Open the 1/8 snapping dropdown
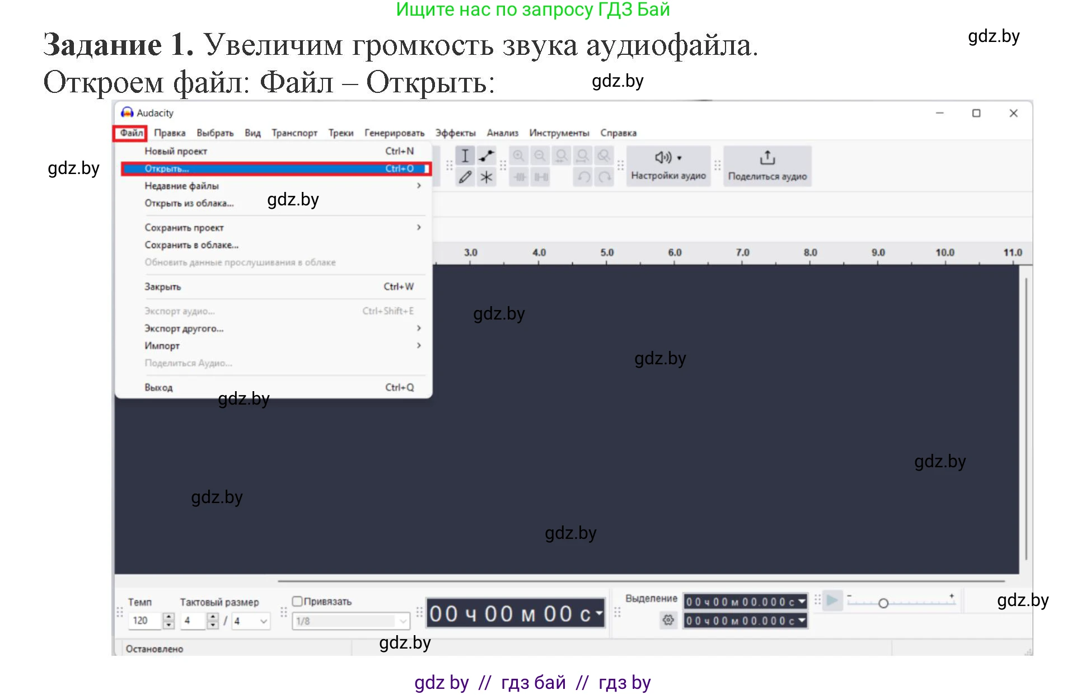 351,620
